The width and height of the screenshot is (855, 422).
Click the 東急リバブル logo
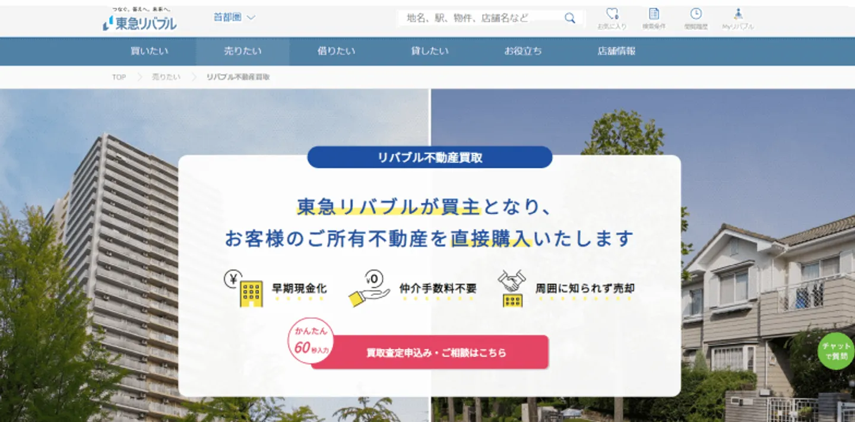click(140, 21)
